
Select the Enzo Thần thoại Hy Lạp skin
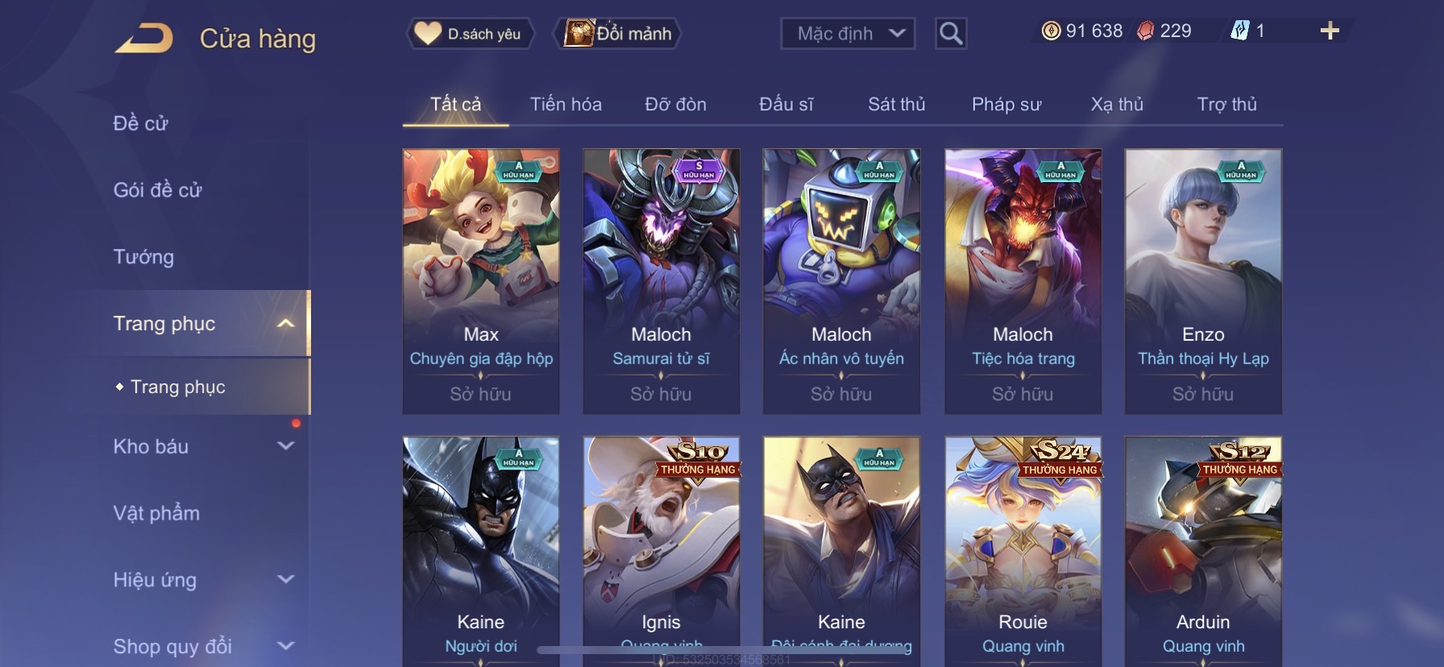[x=1203, y=281]
